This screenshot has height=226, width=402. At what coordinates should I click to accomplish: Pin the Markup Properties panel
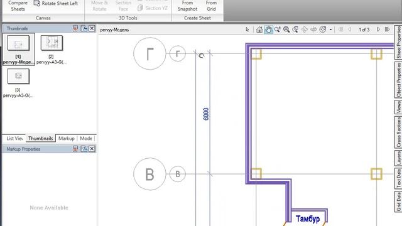coord(75,149)
